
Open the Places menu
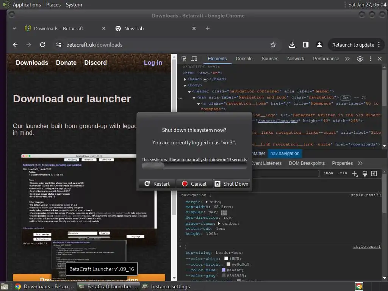53,5
